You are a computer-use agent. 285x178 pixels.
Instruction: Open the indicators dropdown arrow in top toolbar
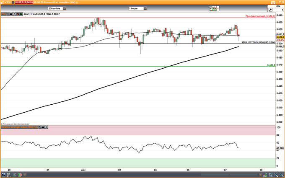pos(218,8)
